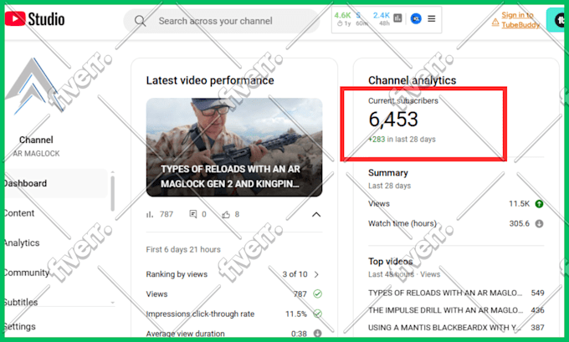Click the Current subscribers count 6,453
This screenshot has height=342, width=569.
coord(393,120)
